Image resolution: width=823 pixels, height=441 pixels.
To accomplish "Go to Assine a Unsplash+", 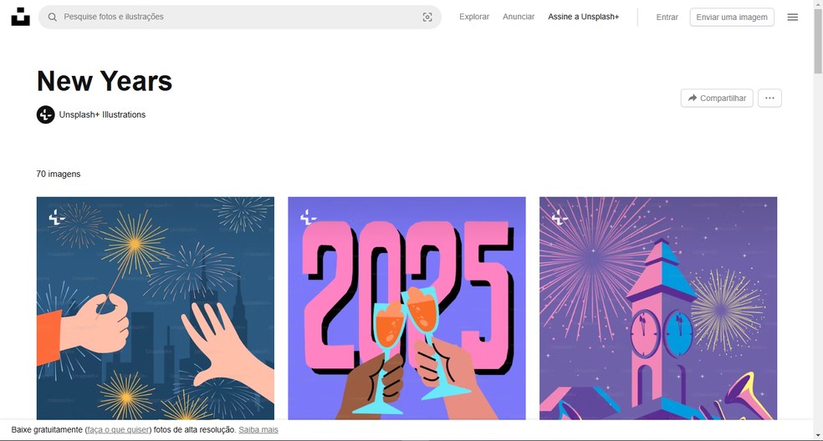I will point(583,17).
